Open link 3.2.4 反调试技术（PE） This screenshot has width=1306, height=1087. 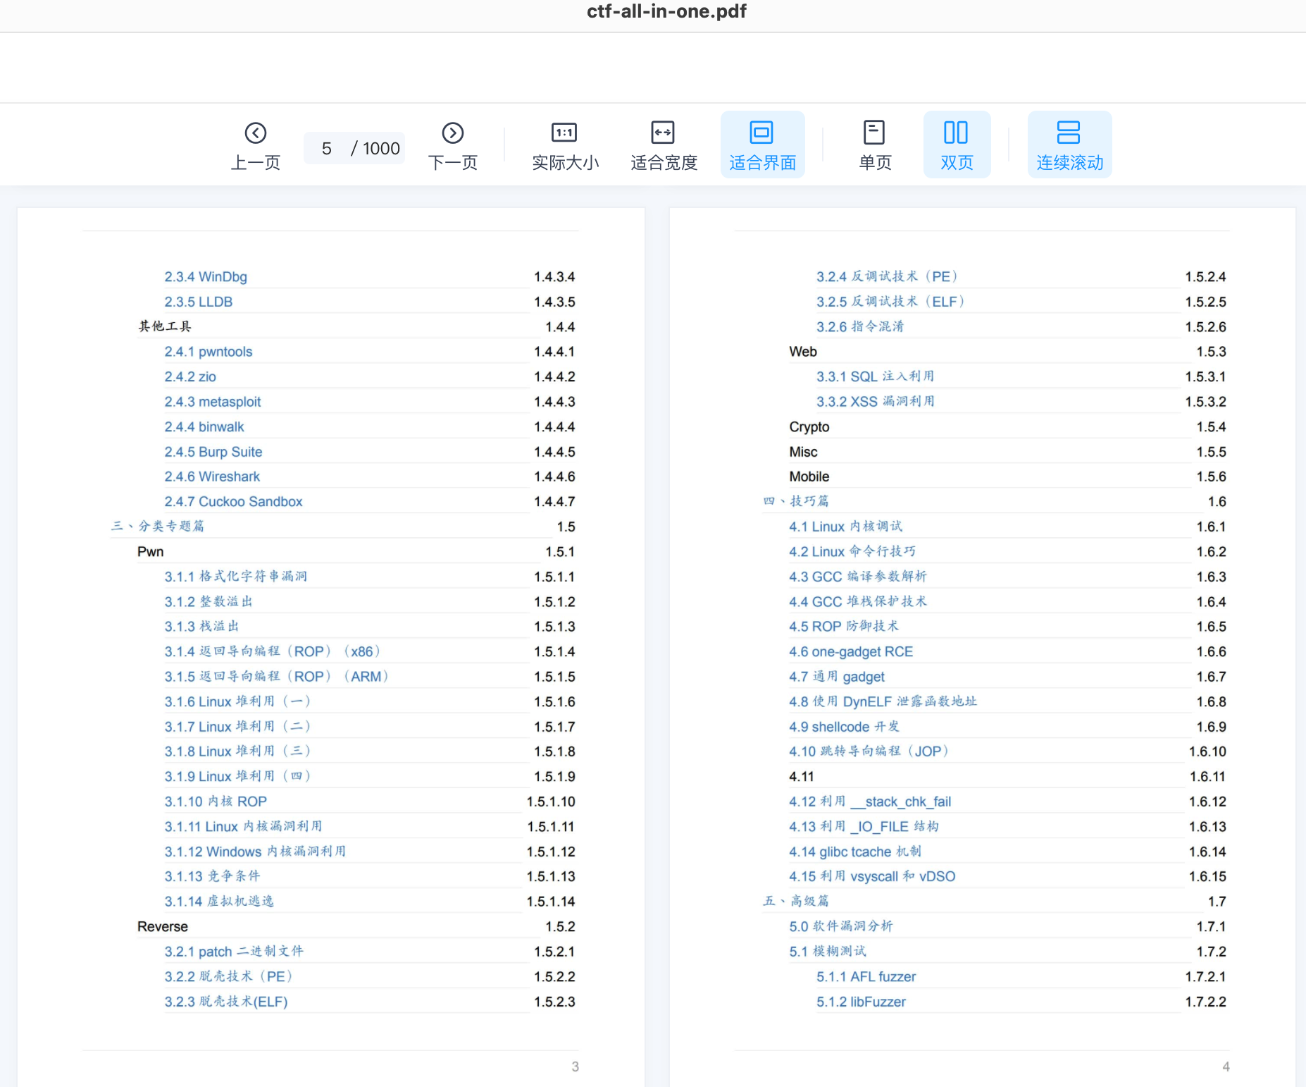pyautogui.click(x=888, y=277)
